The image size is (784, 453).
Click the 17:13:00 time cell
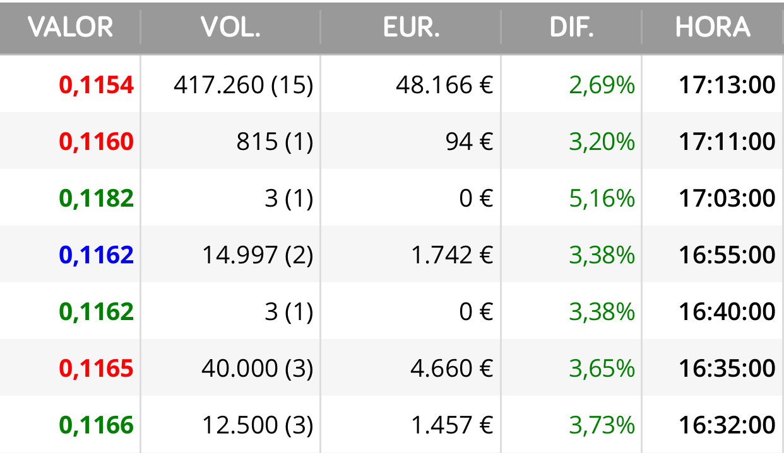pos(727,84)
